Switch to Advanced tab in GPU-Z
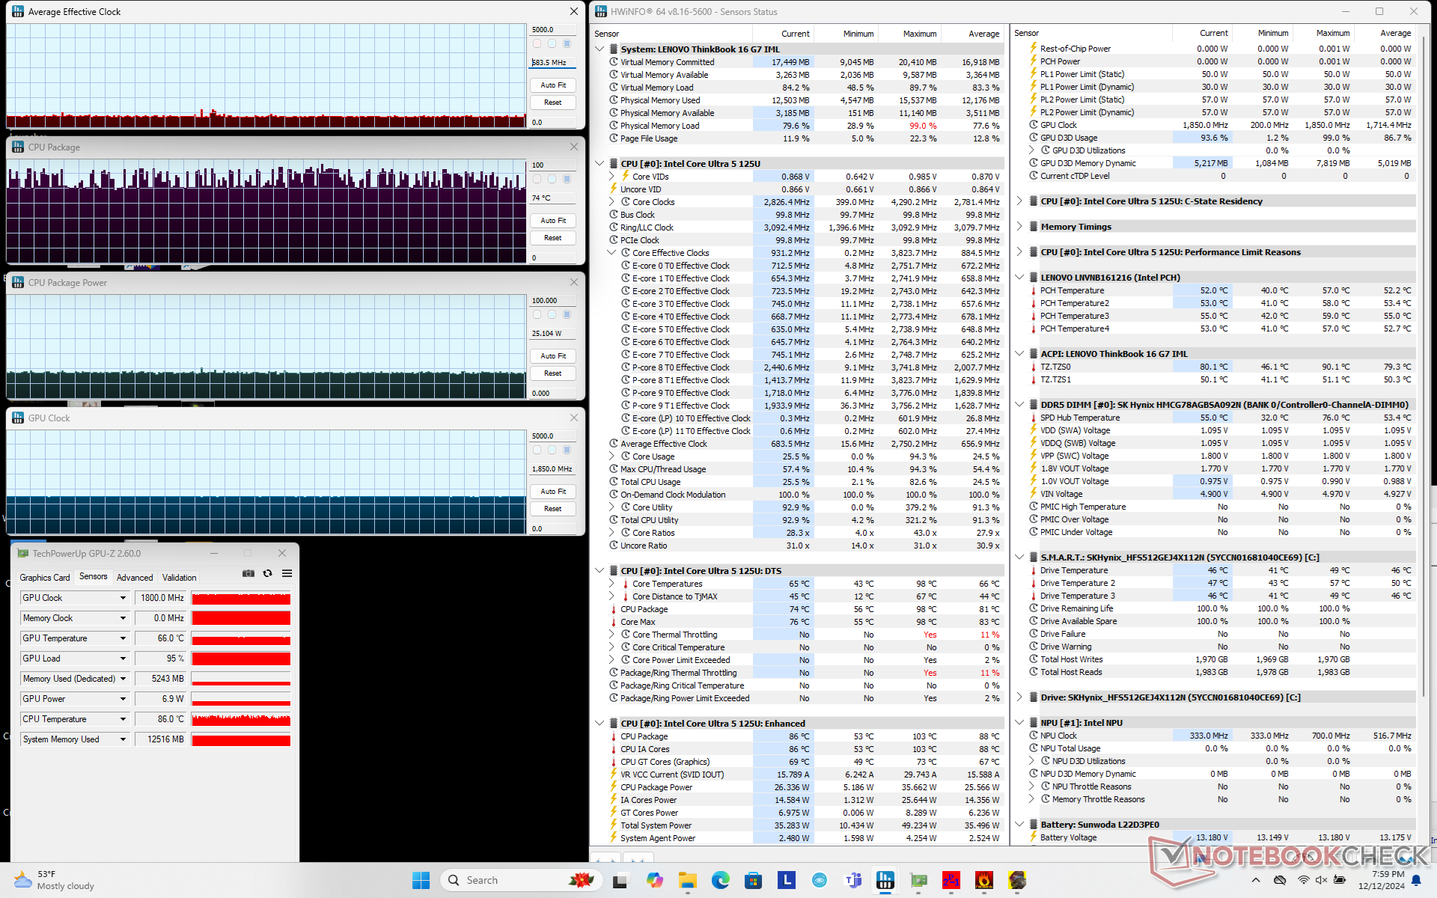This screenshot has width=1437, height=898. [x=135, y=578]
